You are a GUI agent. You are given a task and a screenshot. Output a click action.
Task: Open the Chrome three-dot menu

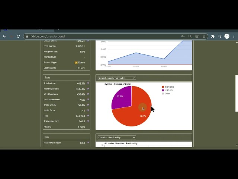tap(234, 36)
